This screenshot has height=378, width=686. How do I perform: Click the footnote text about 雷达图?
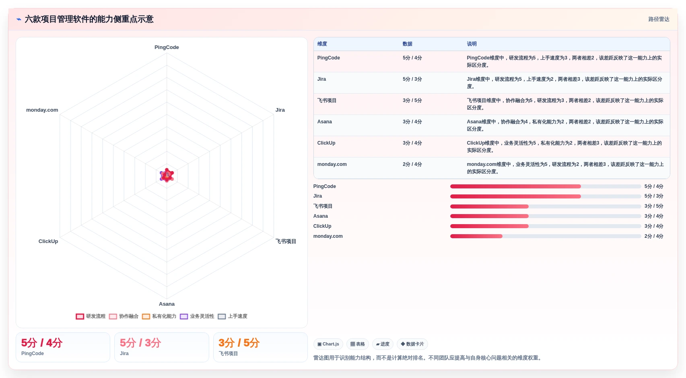[x=428, y=358]
